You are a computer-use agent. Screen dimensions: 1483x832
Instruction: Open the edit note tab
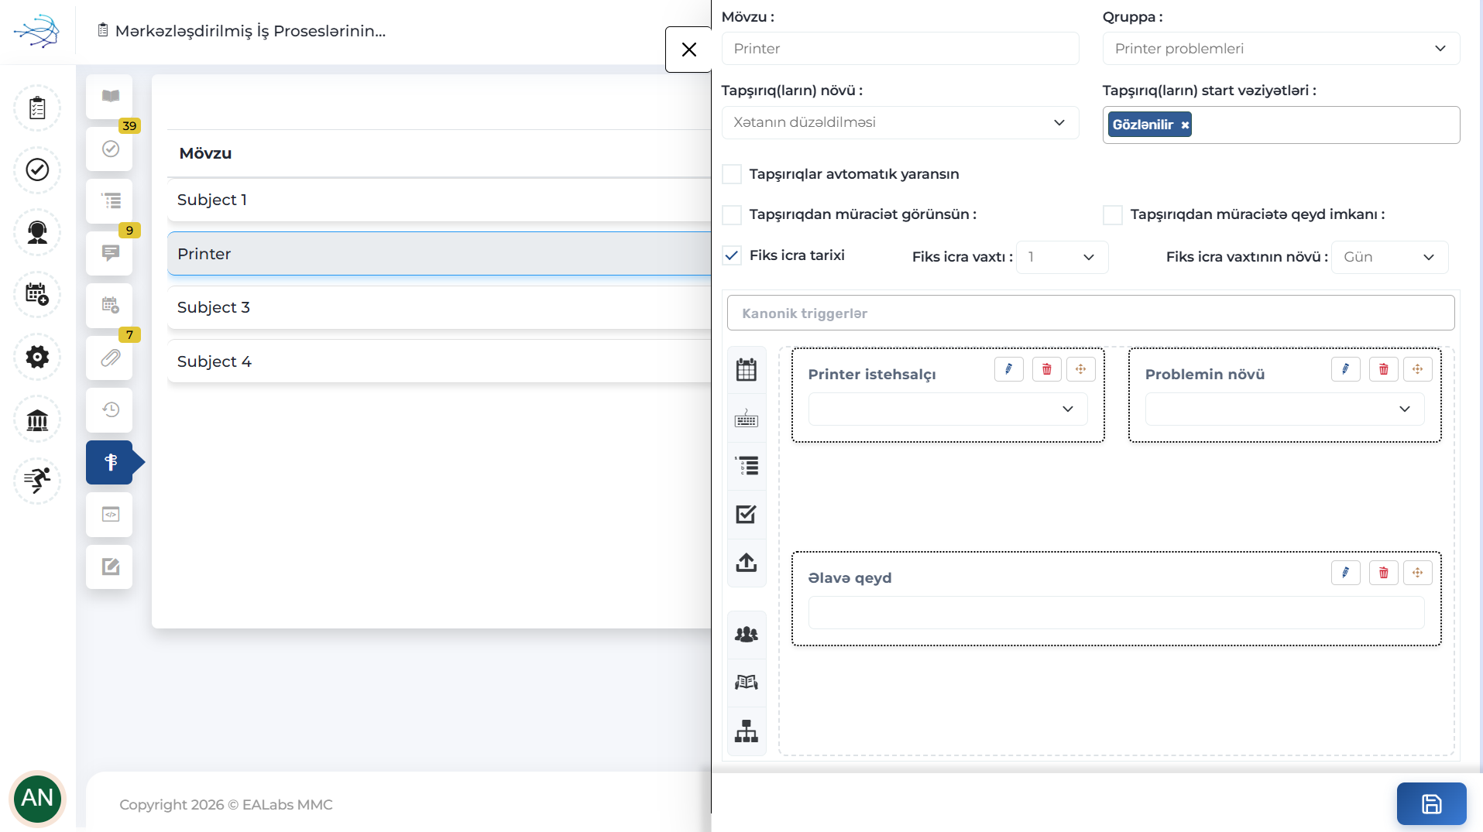coord(110,567)
